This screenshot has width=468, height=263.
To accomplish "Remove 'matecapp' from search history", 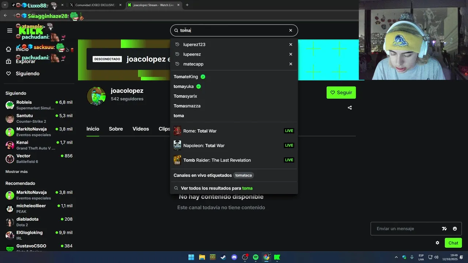I will pos(291,64).
